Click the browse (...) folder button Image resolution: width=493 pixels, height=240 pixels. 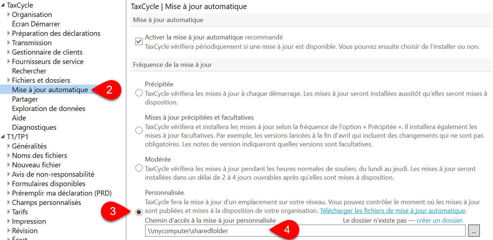[474, 231]
